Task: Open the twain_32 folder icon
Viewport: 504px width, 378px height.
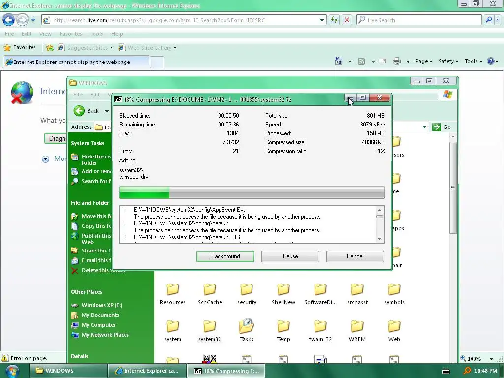Action: [320, 326]
